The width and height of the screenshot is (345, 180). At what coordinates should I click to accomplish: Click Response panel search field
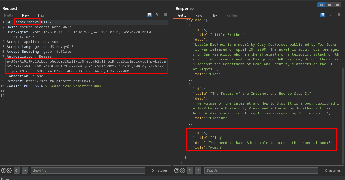[261, 170]
